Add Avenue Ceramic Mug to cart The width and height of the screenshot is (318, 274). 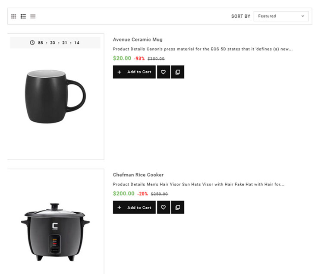134,72
